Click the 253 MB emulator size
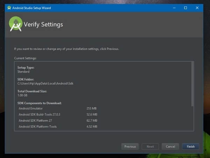This screenshot has width=210, height=158. (91, 108)
